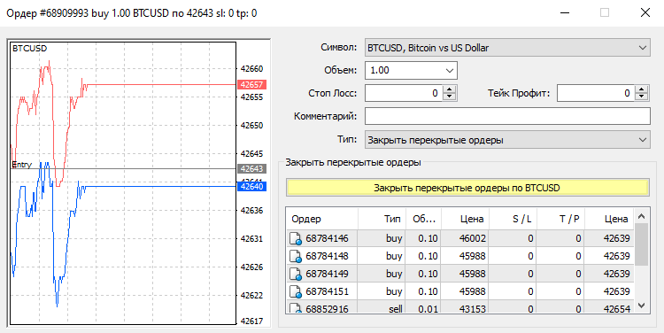Minimize the order dialog window
Viewport: 664px width, 333px height.
pos(565,12)
